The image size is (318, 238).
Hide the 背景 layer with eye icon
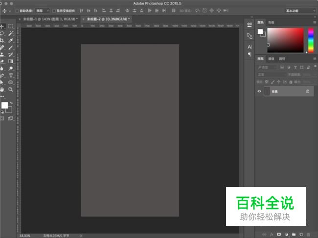(259, 91)
